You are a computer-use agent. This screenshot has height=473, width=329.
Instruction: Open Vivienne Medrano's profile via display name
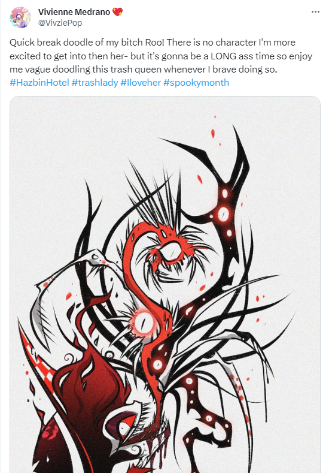[74, 12]
